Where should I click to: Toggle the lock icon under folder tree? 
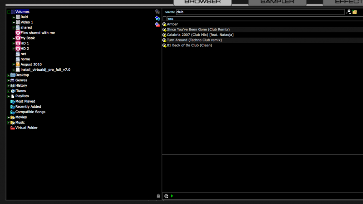158,196
